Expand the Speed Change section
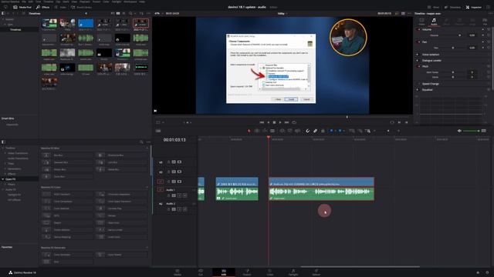494x277 pixels. click(431, 84)
